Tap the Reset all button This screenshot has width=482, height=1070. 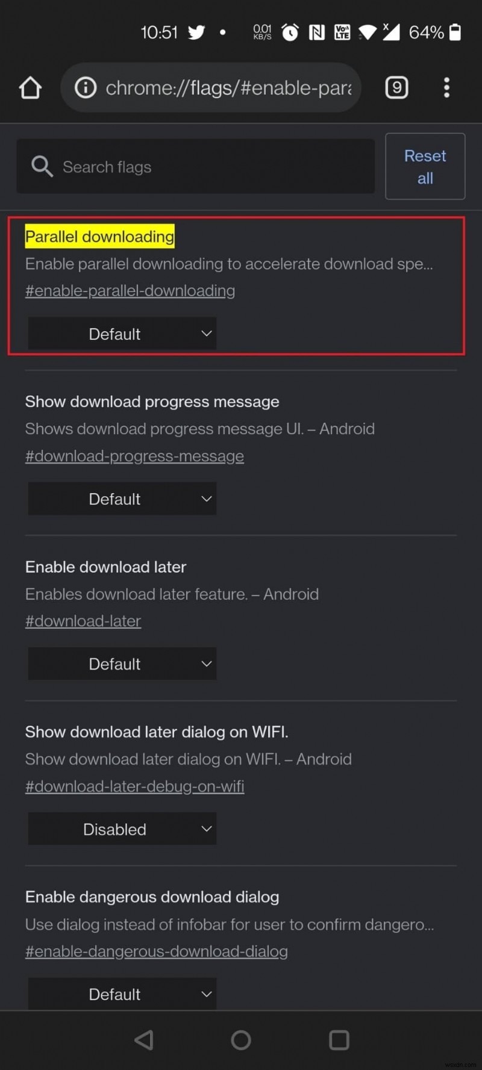pos(425,166)
